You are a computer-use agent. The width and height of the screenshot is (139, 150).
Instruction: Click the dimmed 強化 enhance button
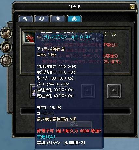74,124
